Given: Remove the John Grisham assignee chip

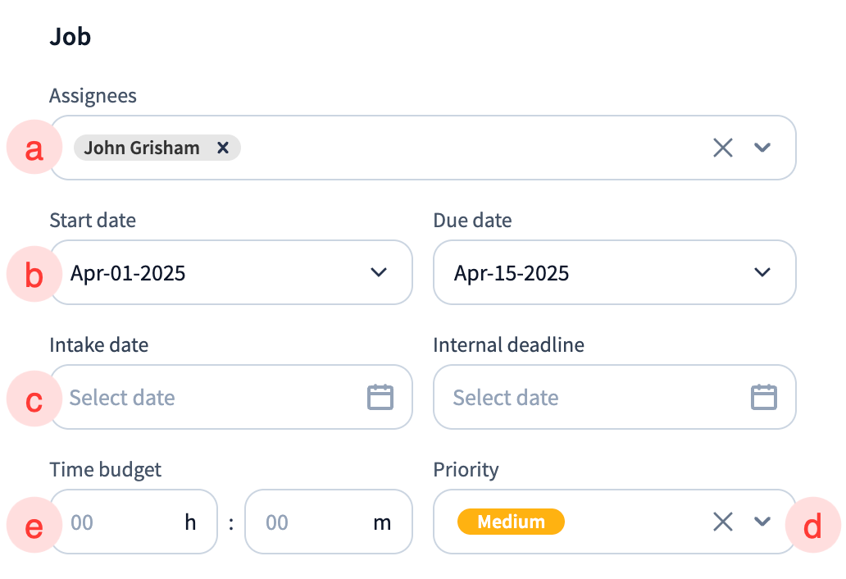Looking at the screenshot, I should 222,148.
